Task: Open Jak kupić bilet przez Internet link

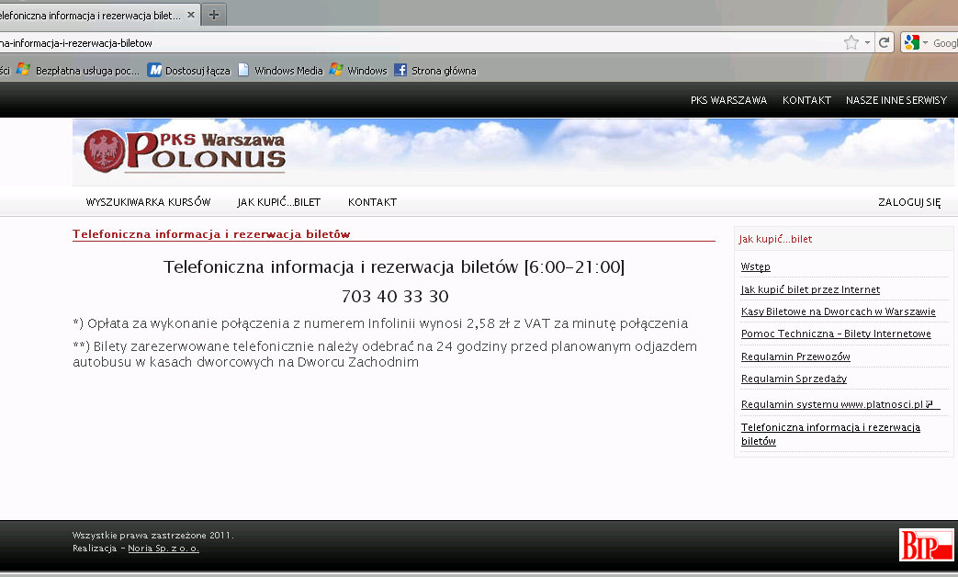Action: point(810,289)
